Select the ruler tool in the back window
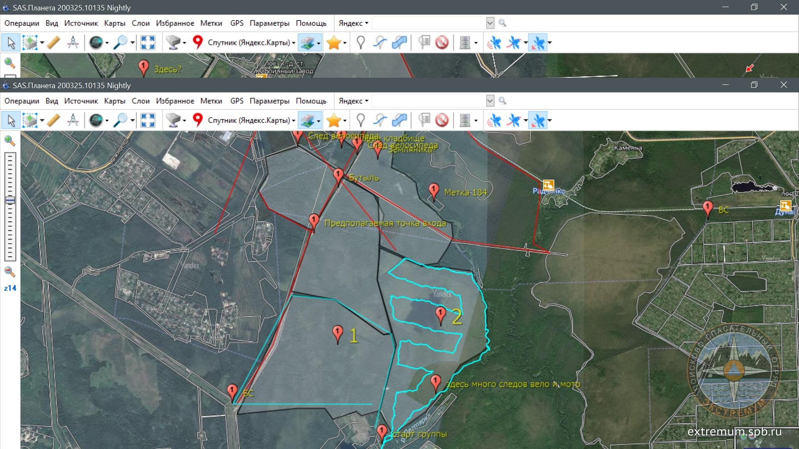 54,42
